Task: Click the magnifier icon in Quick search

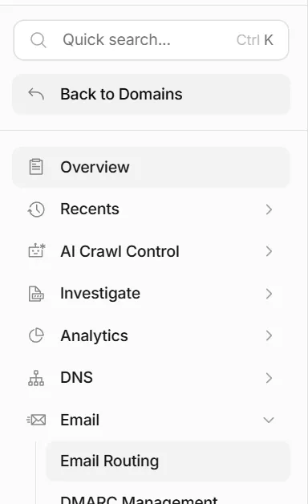Action: pyautogui.click(x=38, y=40)
